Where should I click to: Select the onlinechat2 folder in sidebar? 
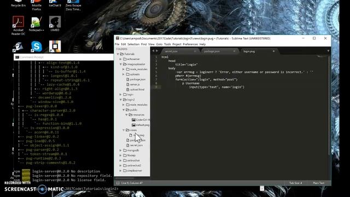click(x=134, y=165)
